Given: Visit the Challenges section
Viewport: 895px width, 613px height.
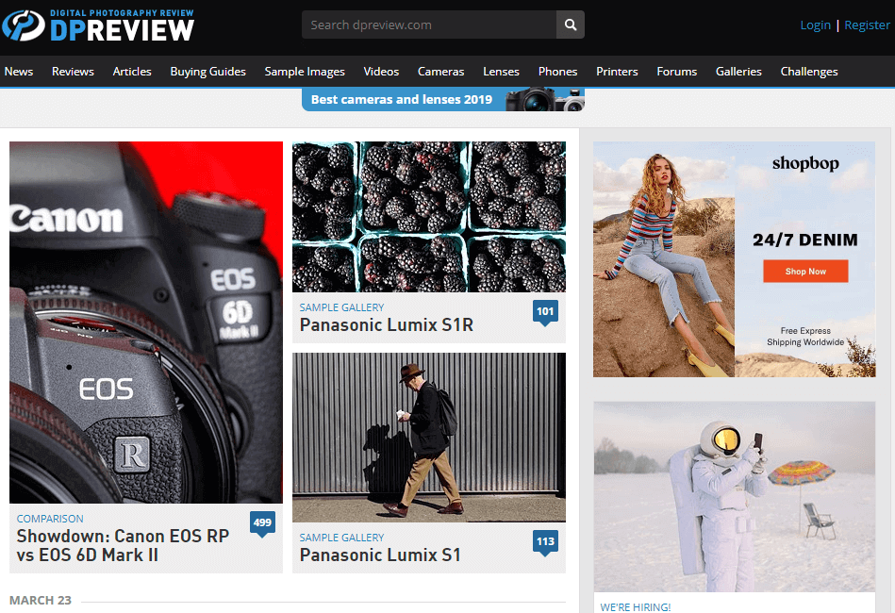Looking at the screenshot, I should 808,71.
